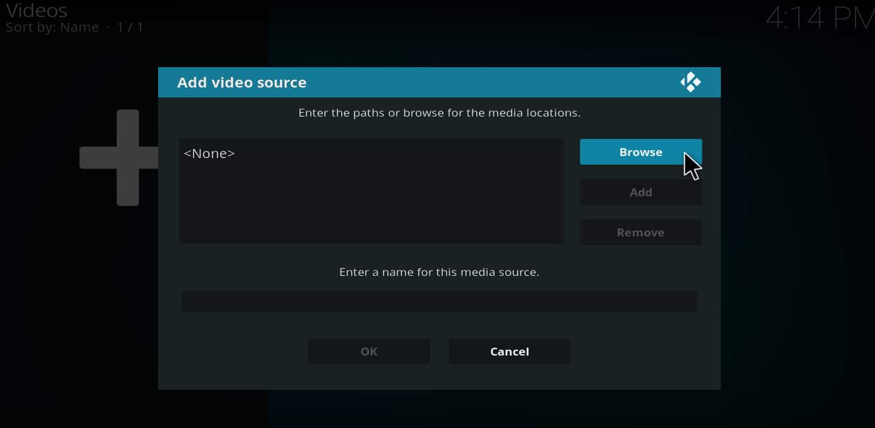Image resolution: width=875 pixels, height=428 pixels.
Task: Click the 4:14 PM clock
Action: [x=820, y=18]
